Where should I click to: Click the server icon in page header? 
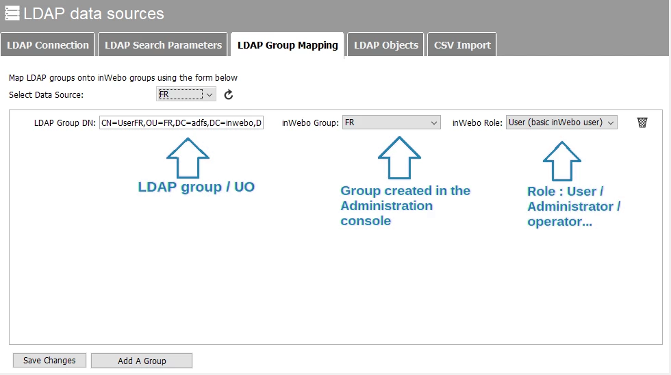coord(12,13)
